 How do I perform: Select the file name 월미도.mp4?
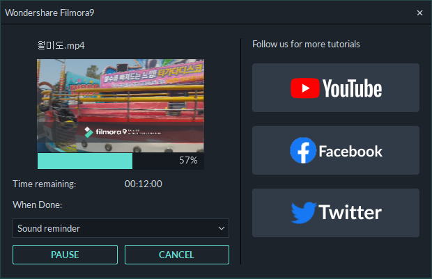pos(61,45)
